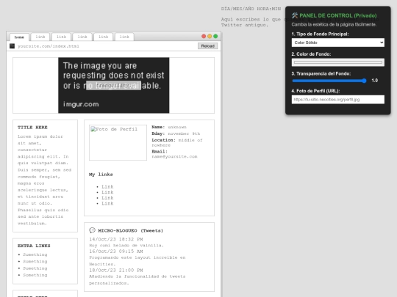Open the Color de Fondo color picker
This screenshot has height=297, width=397.
pyautogui.click(x=337, y=62)
